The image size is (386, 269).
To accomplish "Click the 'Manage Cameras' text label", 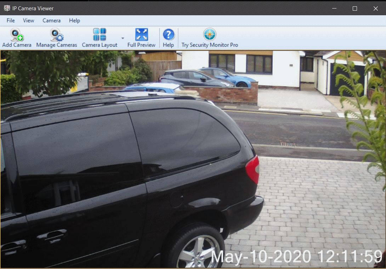I will tap(56, 45).
